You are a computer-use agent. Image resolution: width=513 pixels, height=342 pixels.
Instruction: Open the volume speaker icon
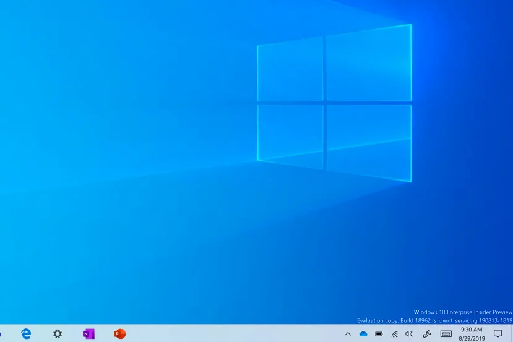pos(409,334)
